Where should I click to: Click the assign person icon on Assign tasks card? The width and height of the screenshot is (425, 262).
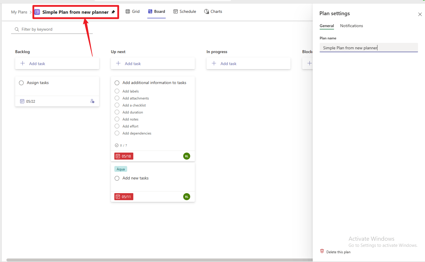tap(92, 101)
